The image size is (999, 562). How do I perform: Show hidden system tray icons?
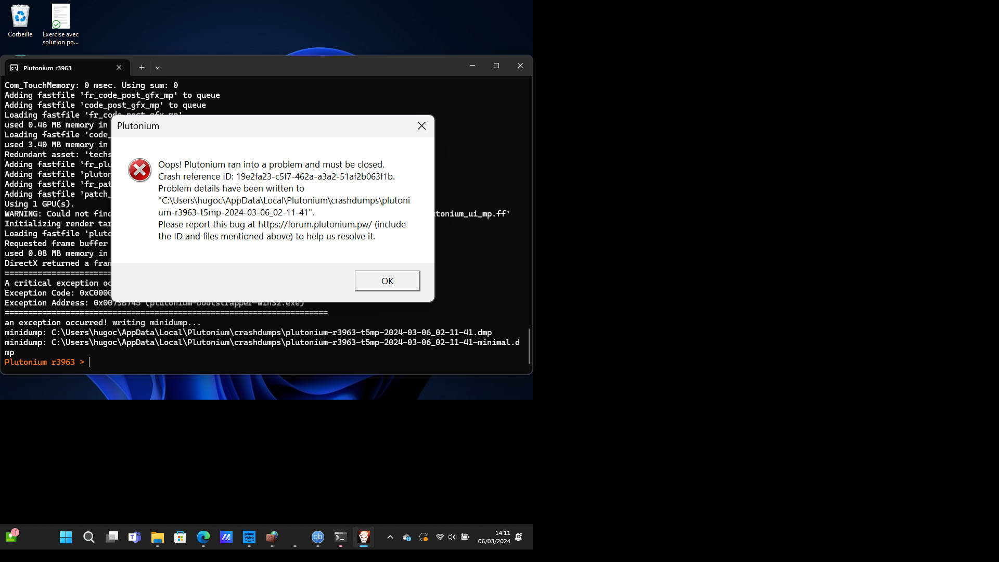point(390,537)
